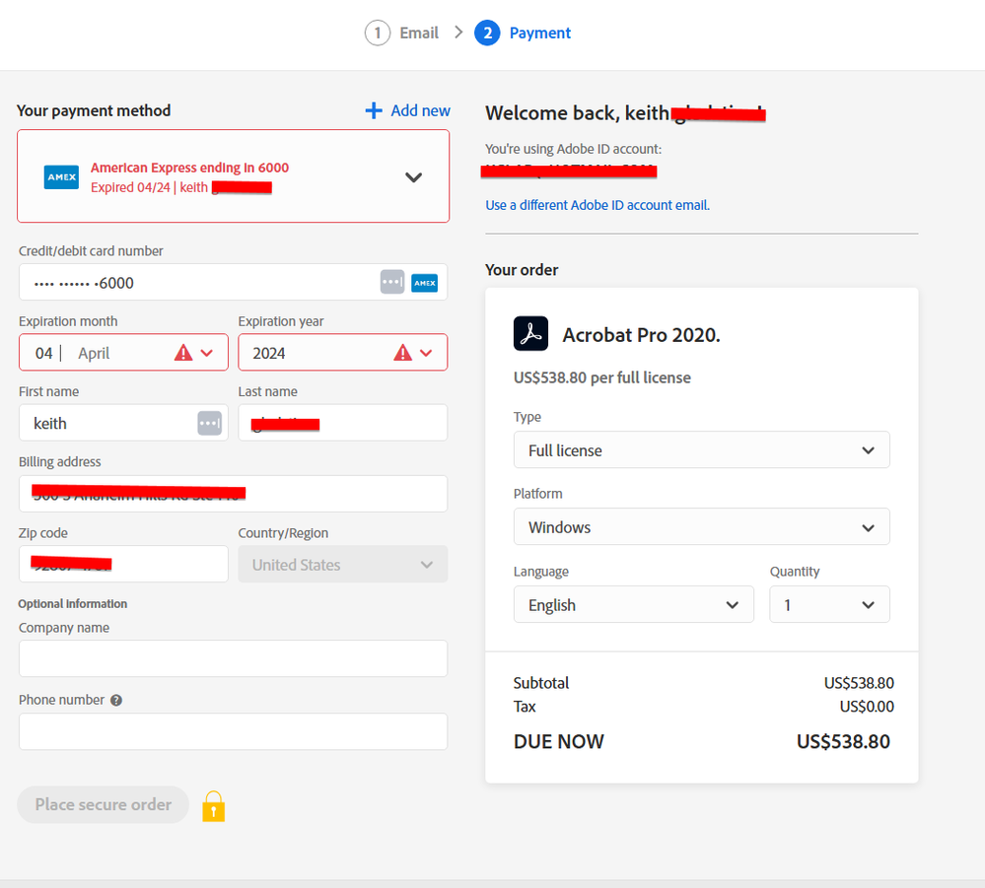Click Add new payment method link

(420, 110)
